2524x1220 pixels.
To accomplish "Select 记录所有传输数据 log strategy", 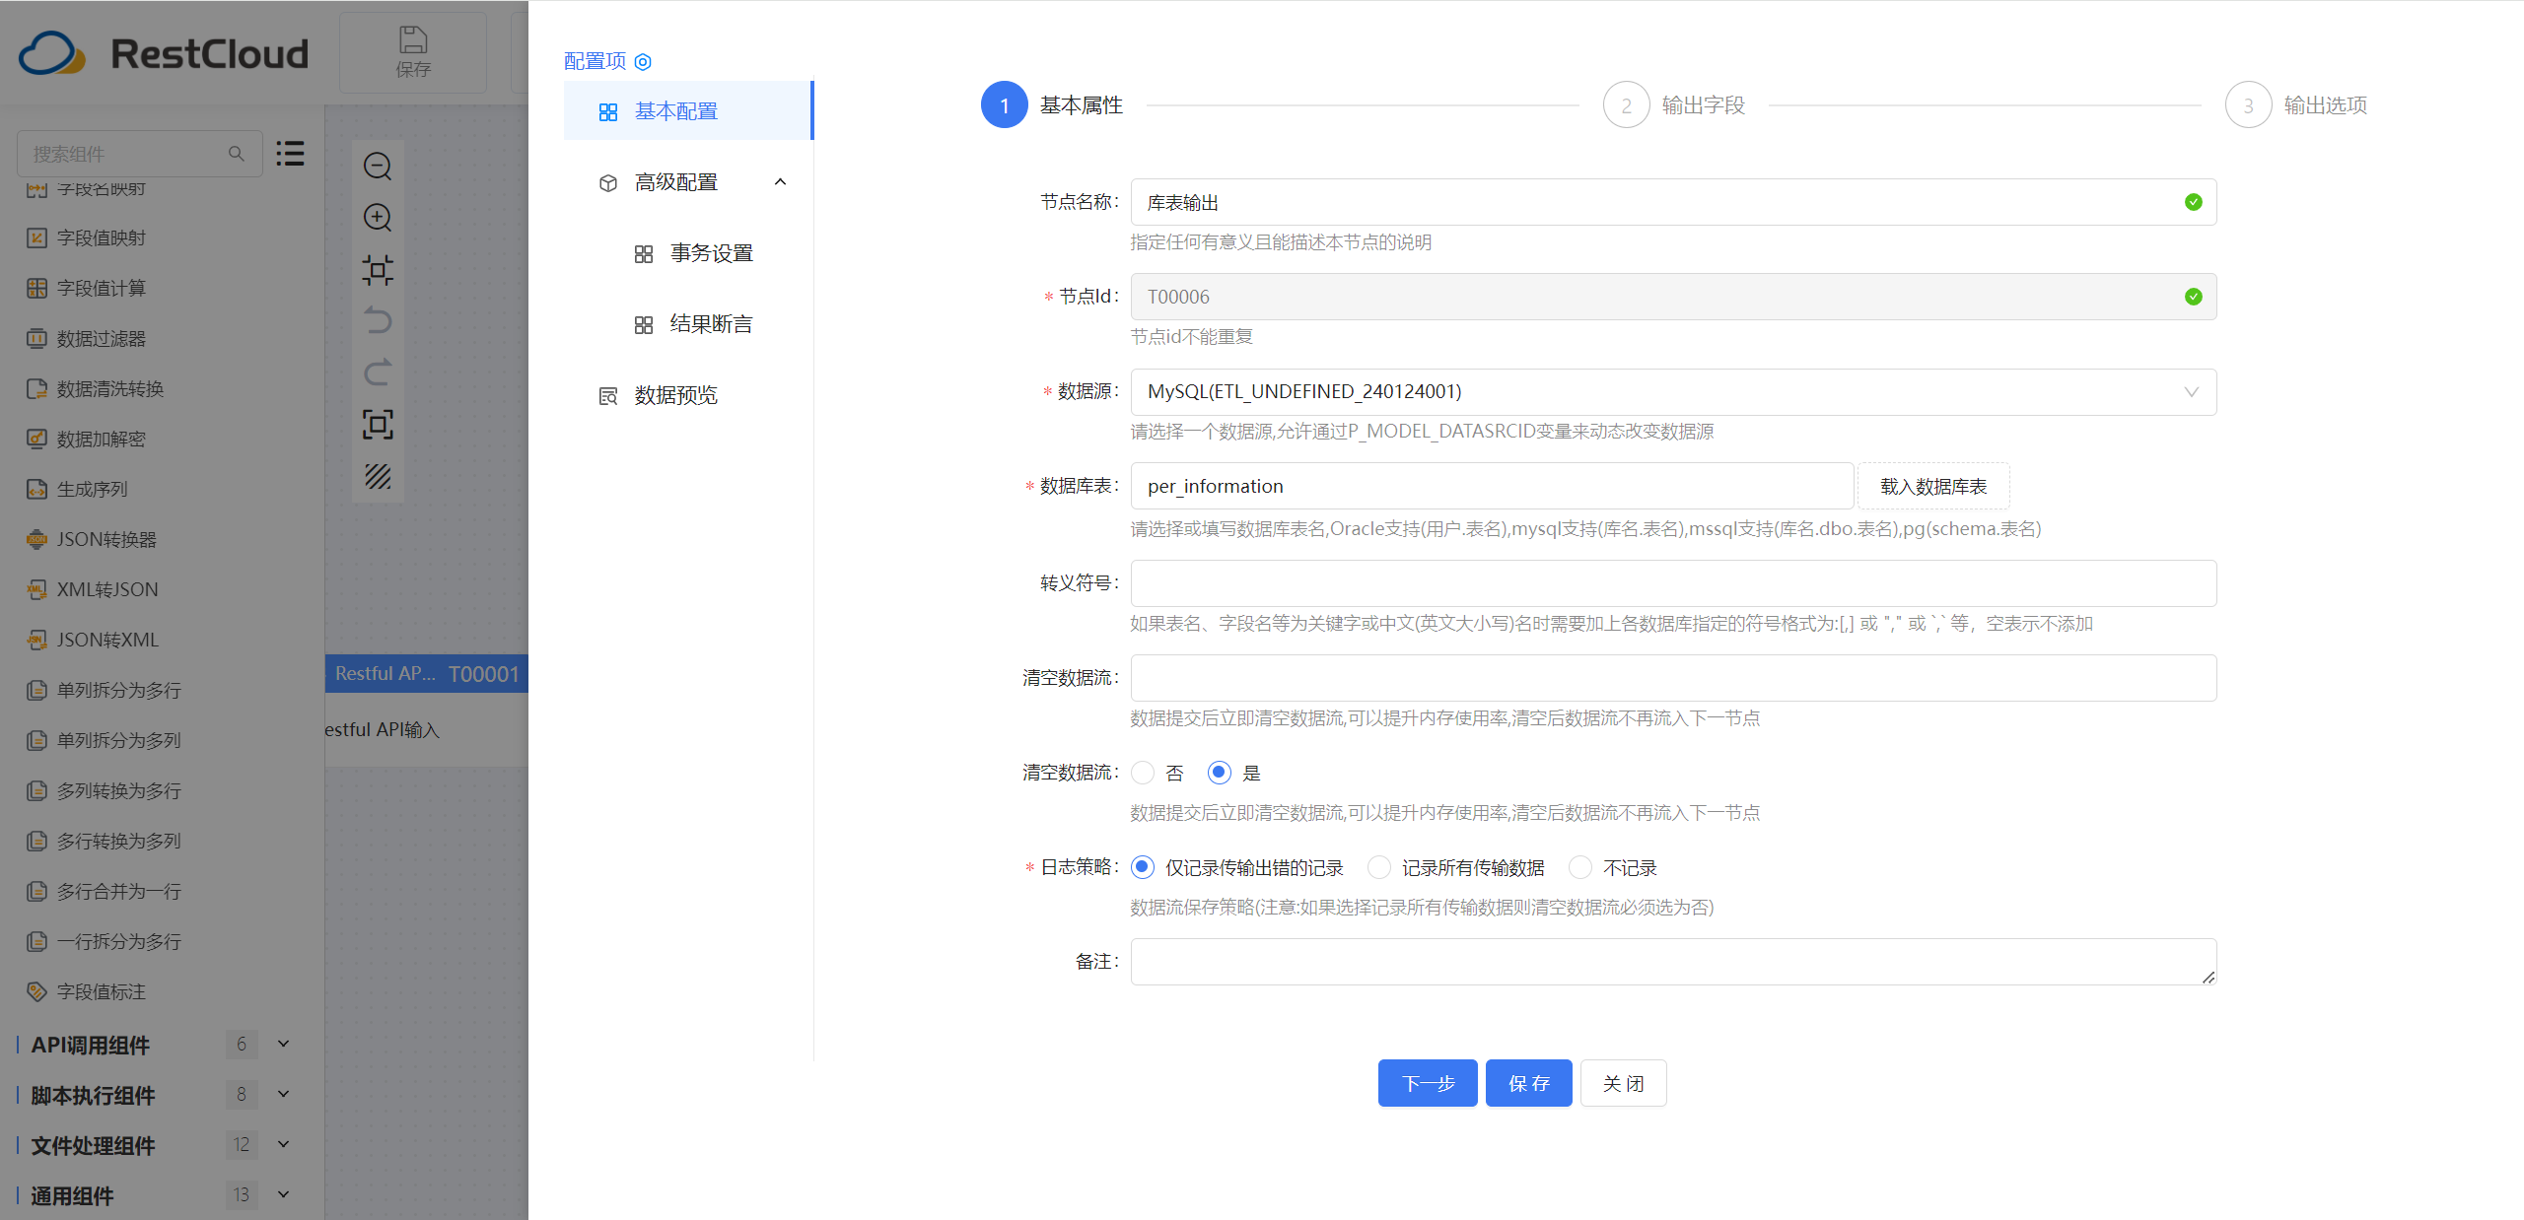I will click(x=1379, y=867).
